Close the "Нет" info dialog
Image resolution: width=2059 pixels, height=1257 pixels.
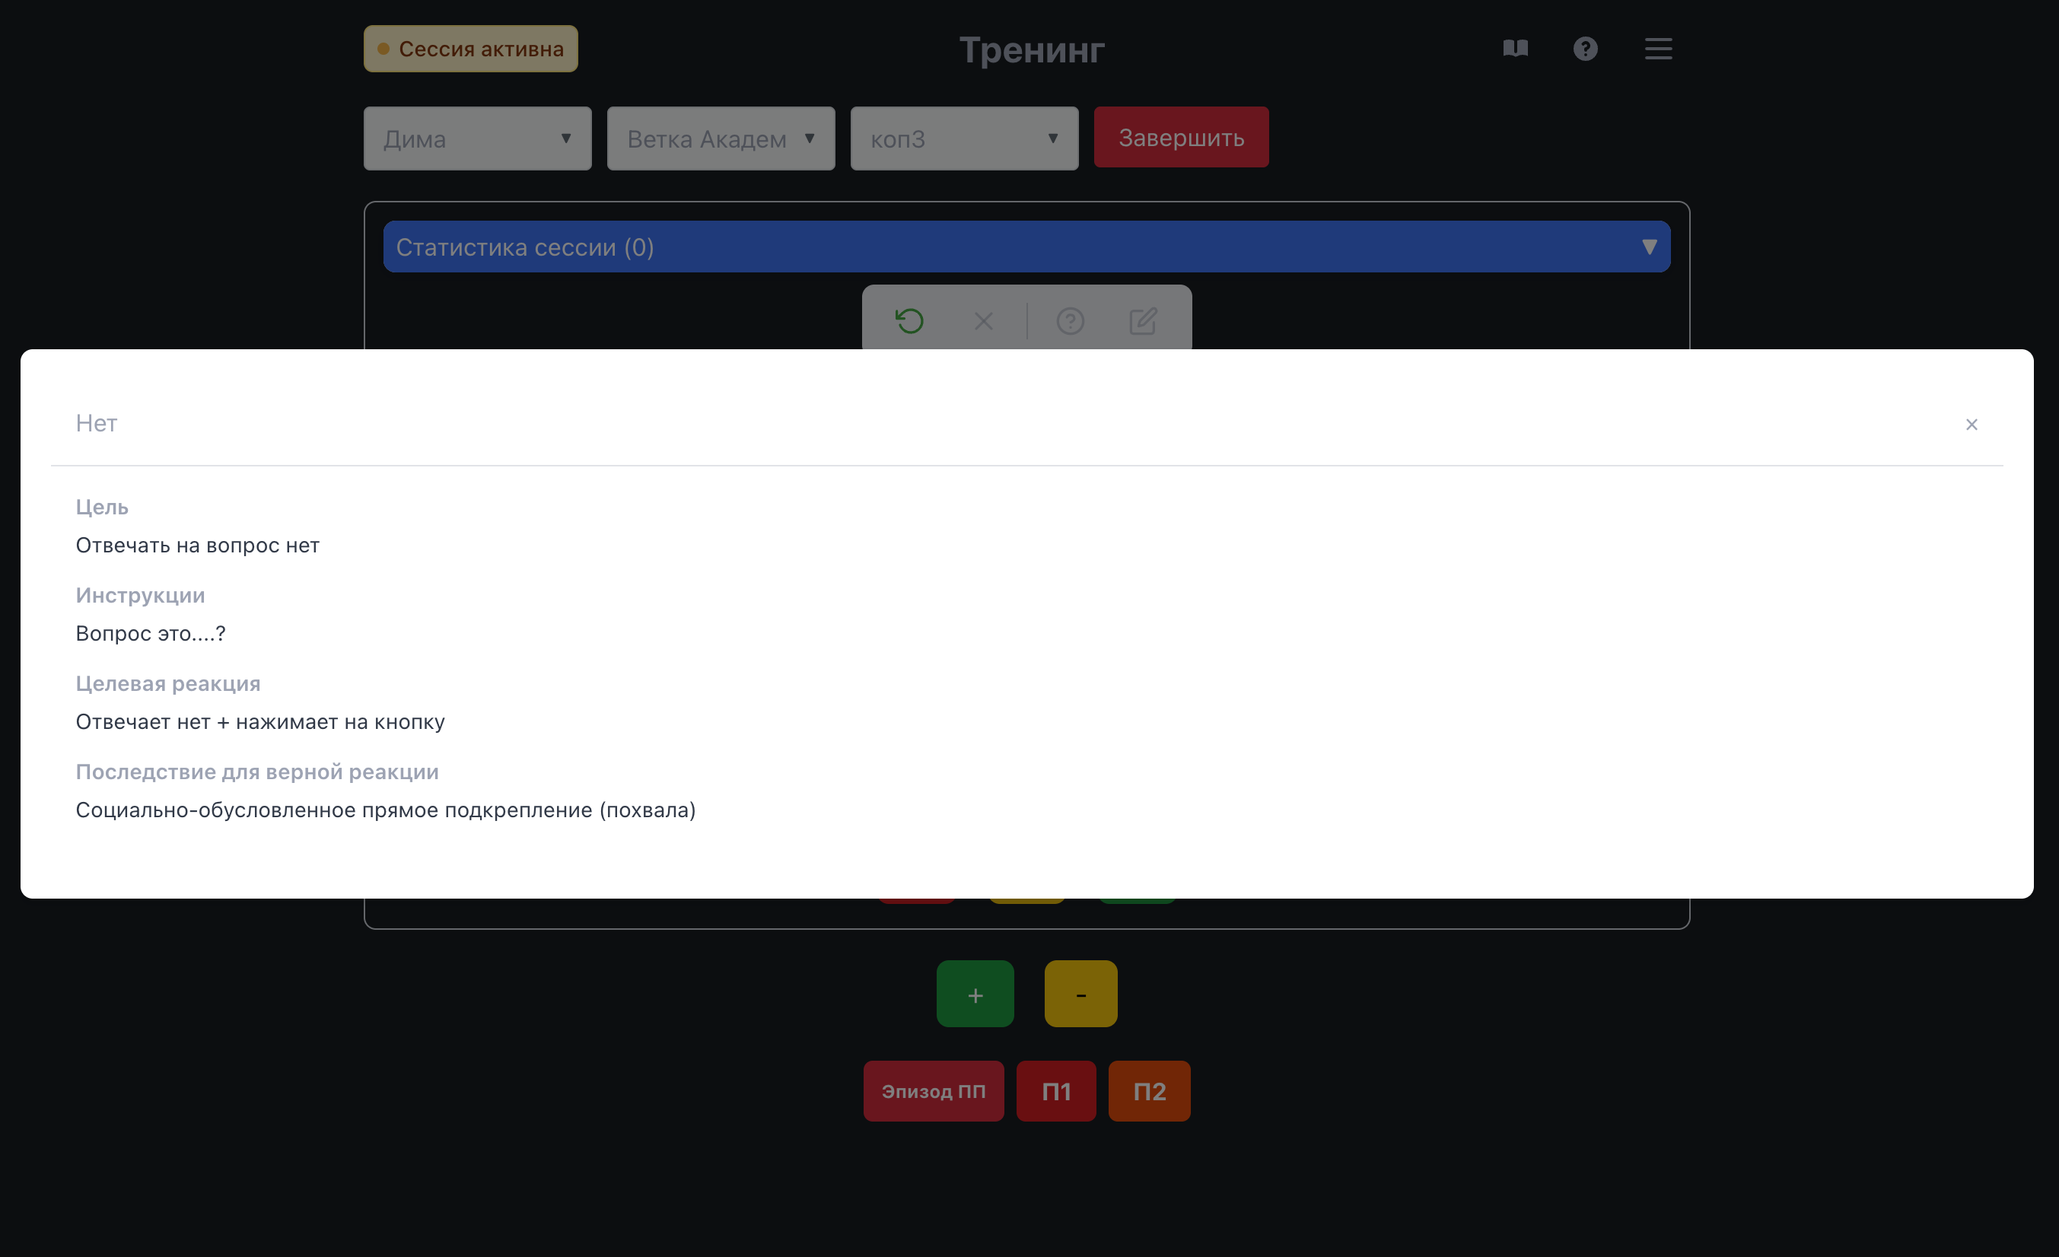pyautogui.click(x=1971, y=425)
